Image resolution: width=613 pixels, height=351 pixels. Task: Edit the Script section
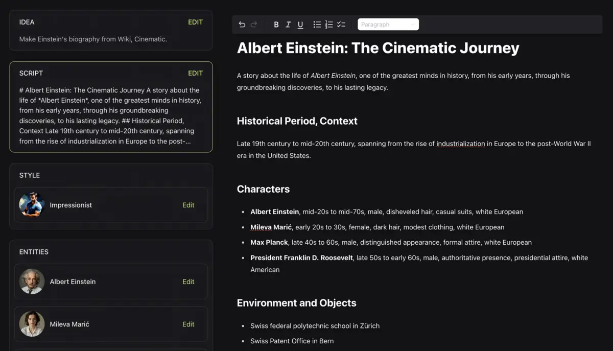195,73
